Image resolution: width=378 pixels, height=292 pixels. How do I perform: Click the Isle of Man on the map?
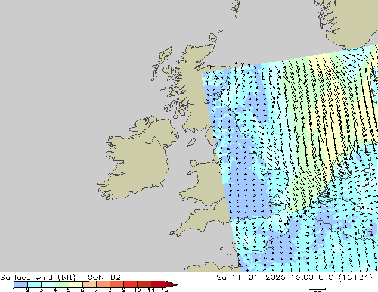point(191,142)
